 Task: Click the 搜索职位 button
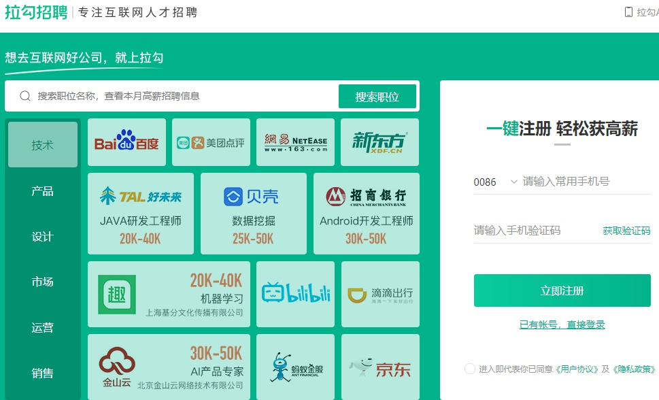(377, 97)
